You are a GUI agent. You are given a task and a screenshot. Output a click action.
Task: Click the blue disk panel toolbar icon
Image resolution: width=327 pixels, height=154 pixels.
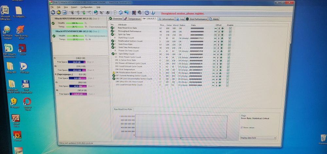coord(64,12)
